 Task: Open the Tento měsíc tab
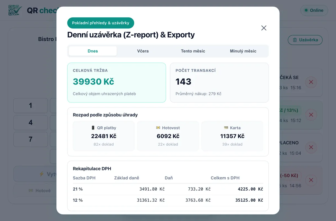click(x=193, y=51)
